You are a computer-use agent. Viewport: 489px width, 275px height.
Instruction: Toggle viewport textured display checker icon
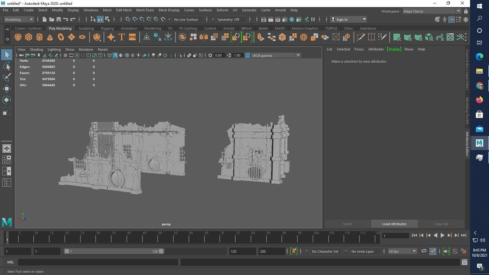[133, 55]
